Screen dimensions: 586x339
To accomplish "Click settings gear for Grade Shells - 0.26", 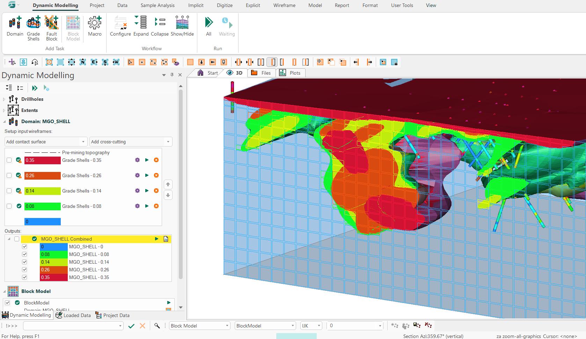I will [x=137, y=175].
